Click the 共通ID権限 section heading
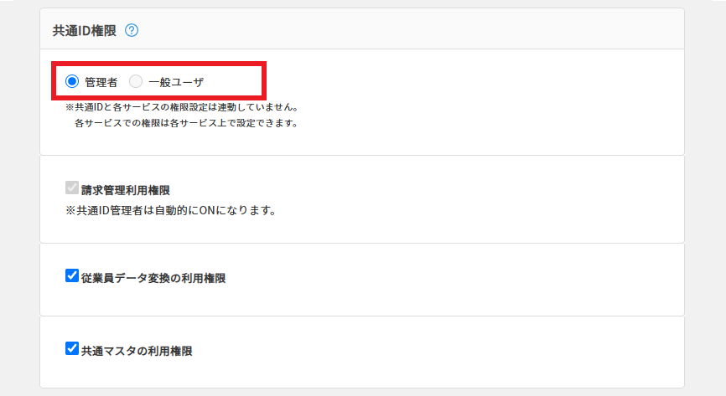Image resolution: width=726 pixels, height=396 pixels. click(85, 30)
